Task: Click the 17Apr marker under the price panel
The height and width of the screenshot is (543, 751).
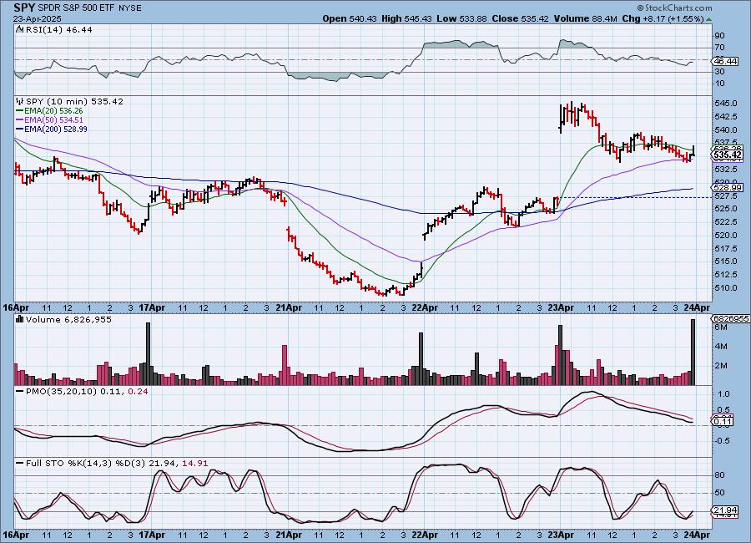Action: pos(153,307)
